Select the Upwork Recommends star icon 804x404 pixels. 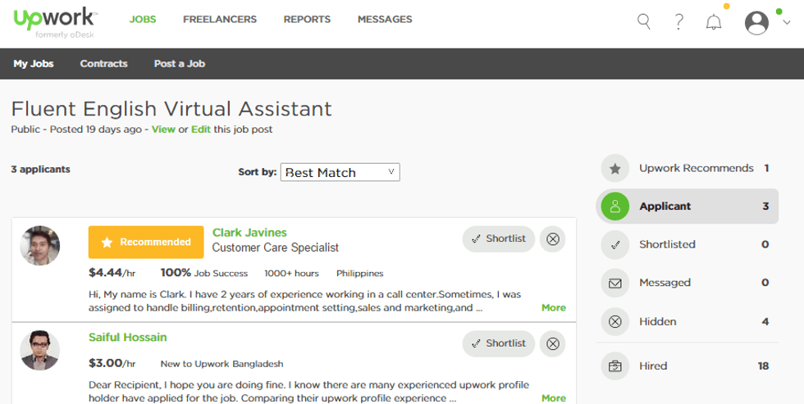point(614,169)
